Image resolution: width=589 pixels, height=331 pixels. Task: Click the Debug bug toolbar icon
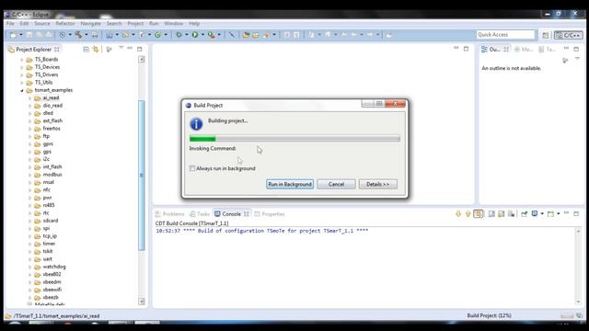[179, 35]
